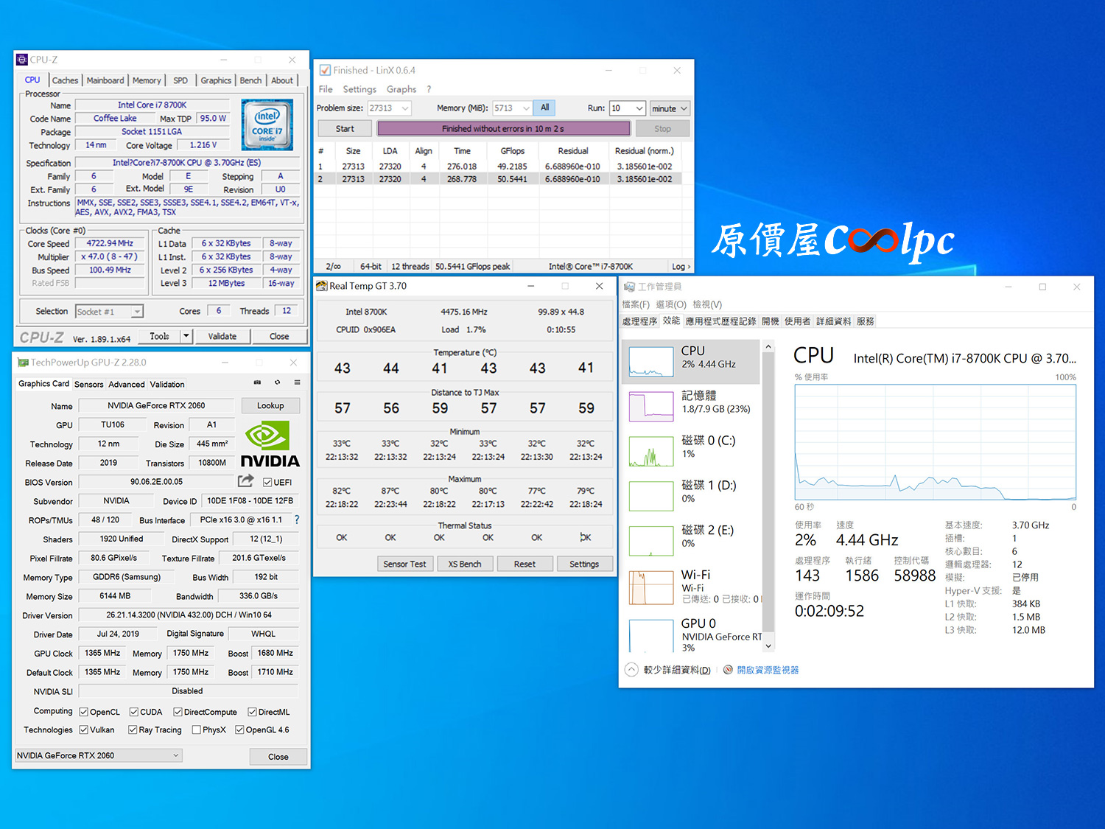Click GPU-Z title bar app icon
Viewport: 1105px width, 829px height.
coord(23,363)
